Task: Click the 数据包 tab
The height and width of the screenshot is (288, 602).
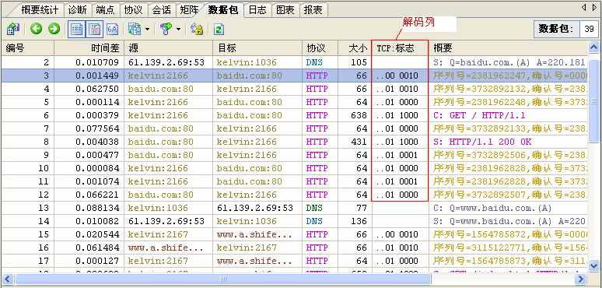Action: coord(223,9)
